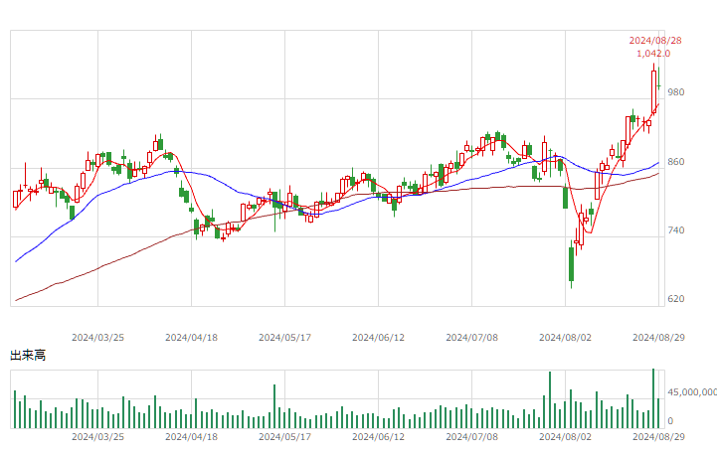Click 2024/08/29 under the price chart

pos(658,338)
